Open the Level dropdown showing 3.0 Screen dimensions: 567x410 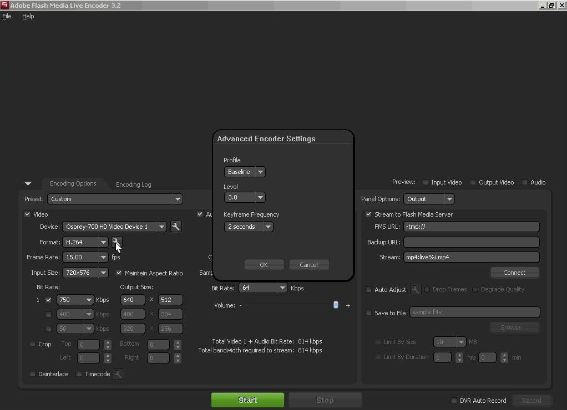point(245,197)
